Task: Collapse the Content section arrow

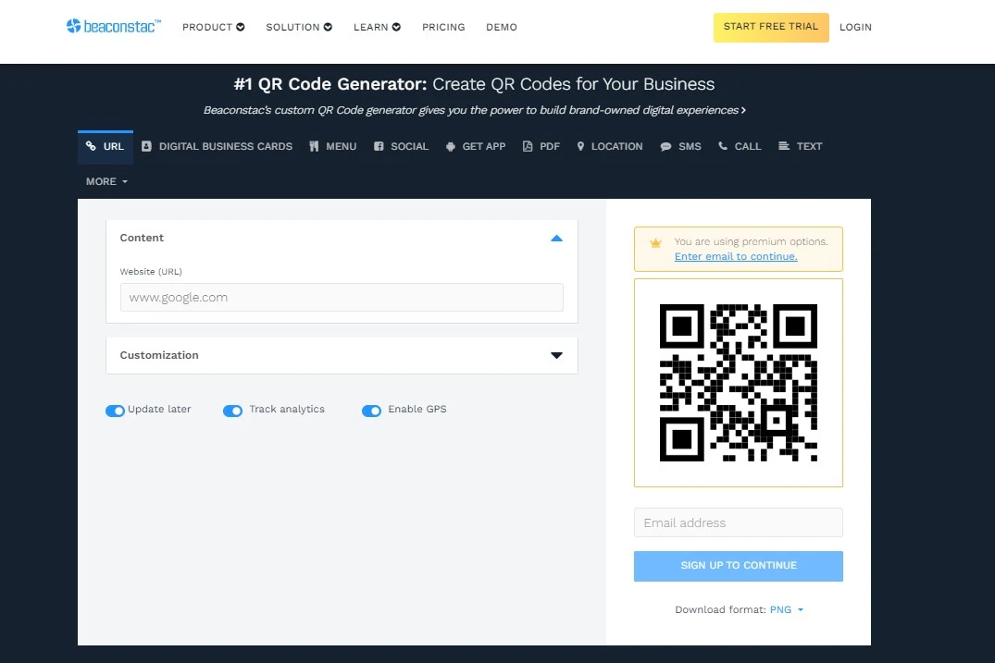Action: [x=556, y=238]
